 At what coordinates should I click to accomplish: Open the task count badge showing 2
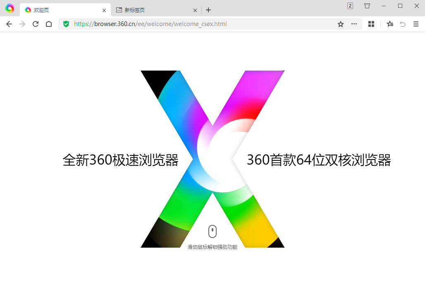[350, 6]
